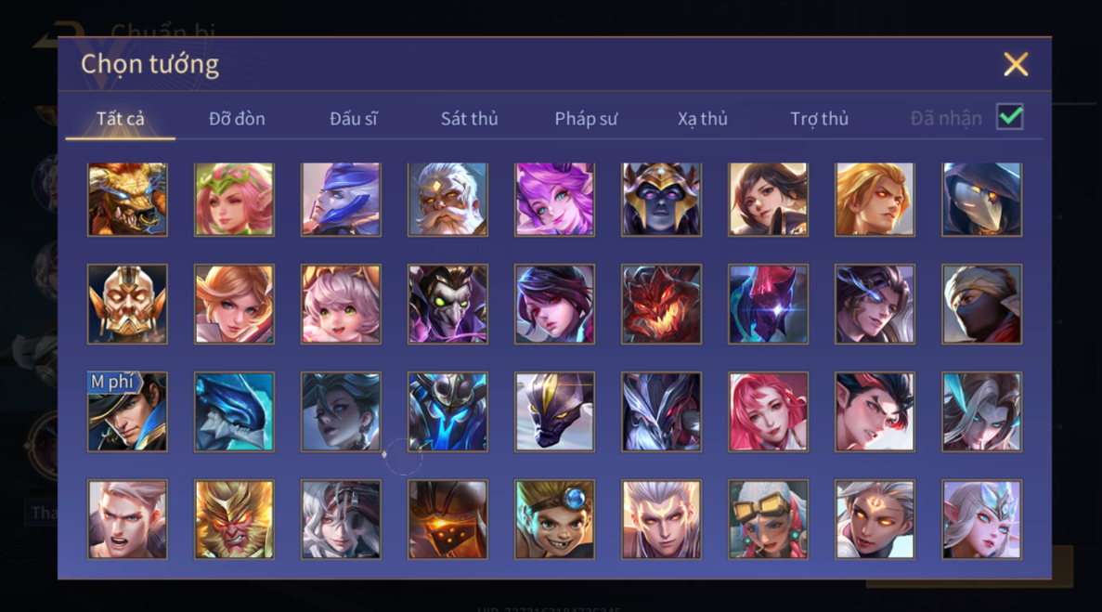This screenshot has width=1102, height=612.
Task: Select the golden bull beast hero portrait
Action: pyautogui.click(x=127, y=200)
